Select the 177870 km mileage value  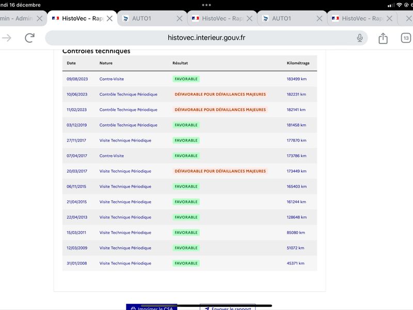tap(296, 140)
